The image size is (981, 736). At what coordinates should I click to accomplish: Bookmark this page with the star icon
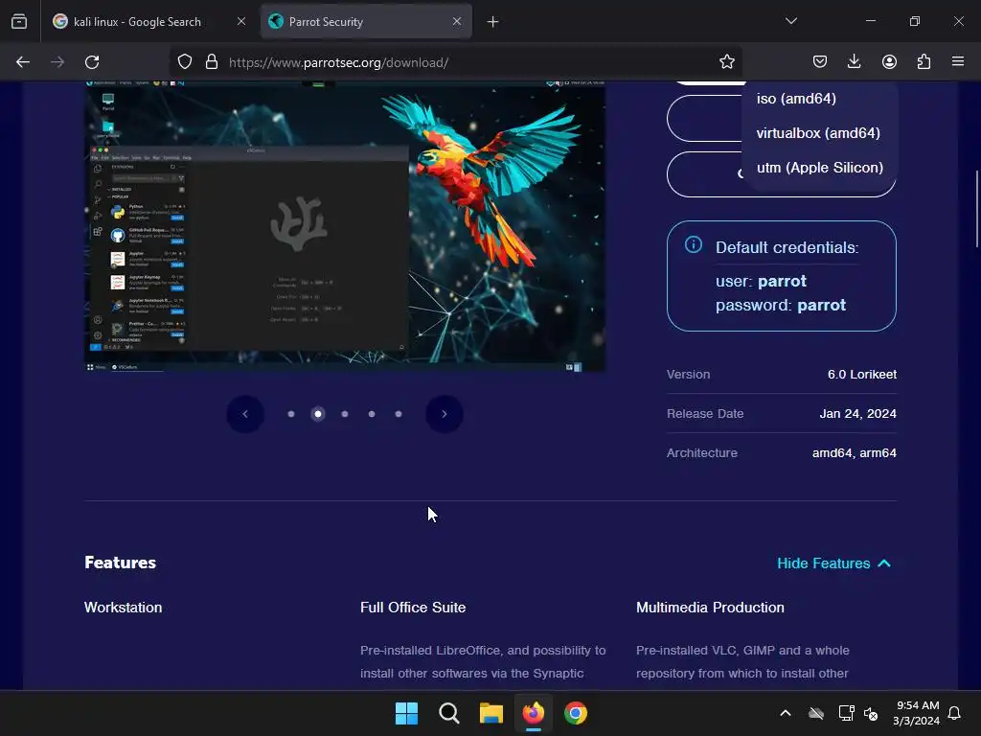point(726,62)
